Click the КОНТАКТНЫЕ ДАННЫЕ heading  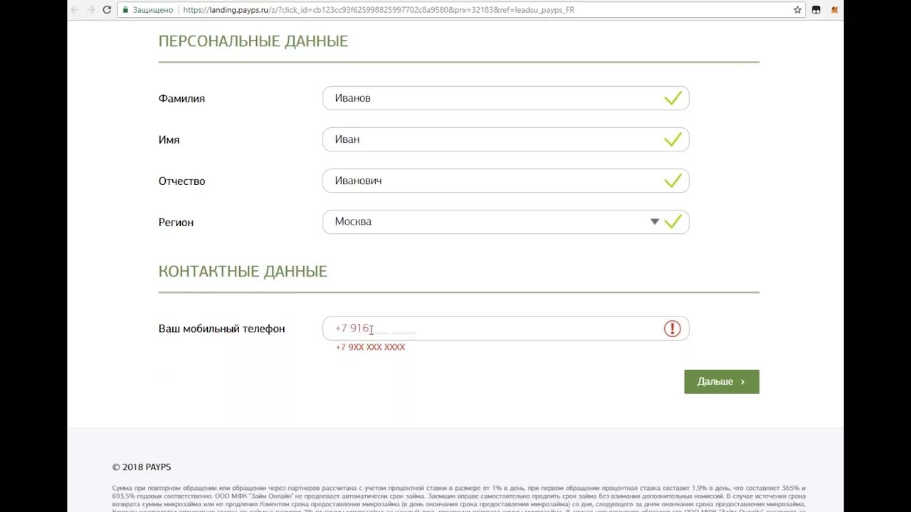pos(243,272)
